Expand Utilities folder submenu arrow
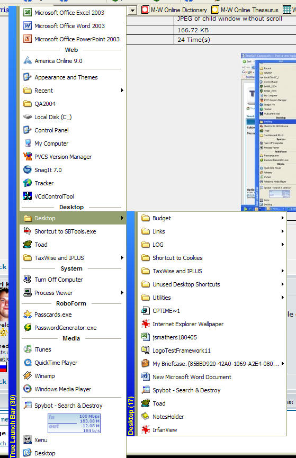The image size is (296, 458). pyautogui.click(x=283, y=298)
